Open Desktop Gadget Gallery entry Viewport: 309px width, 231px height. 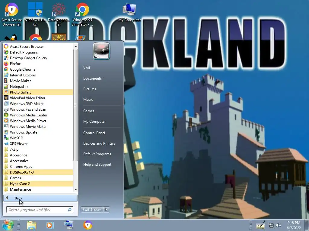38,58
